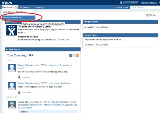Click the Thanks !! comment text

pos(23,112)
